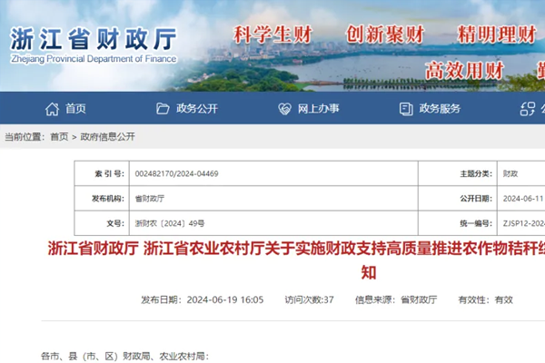Select the 政务服务 navigation menu label
This screenshot has height=363, width=545.
pyautogui.click(x=441, y=109)
